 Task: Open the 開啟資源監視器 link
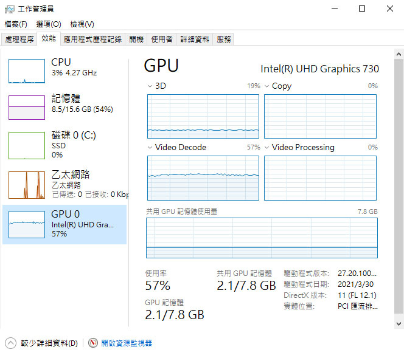pyautogui.click(x=127, y=343)
